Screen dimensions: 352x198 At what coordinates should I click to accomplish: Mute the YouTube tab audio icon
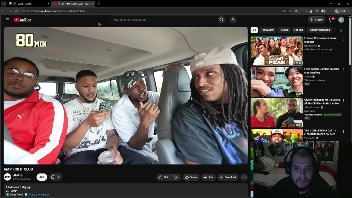(58, 4)
